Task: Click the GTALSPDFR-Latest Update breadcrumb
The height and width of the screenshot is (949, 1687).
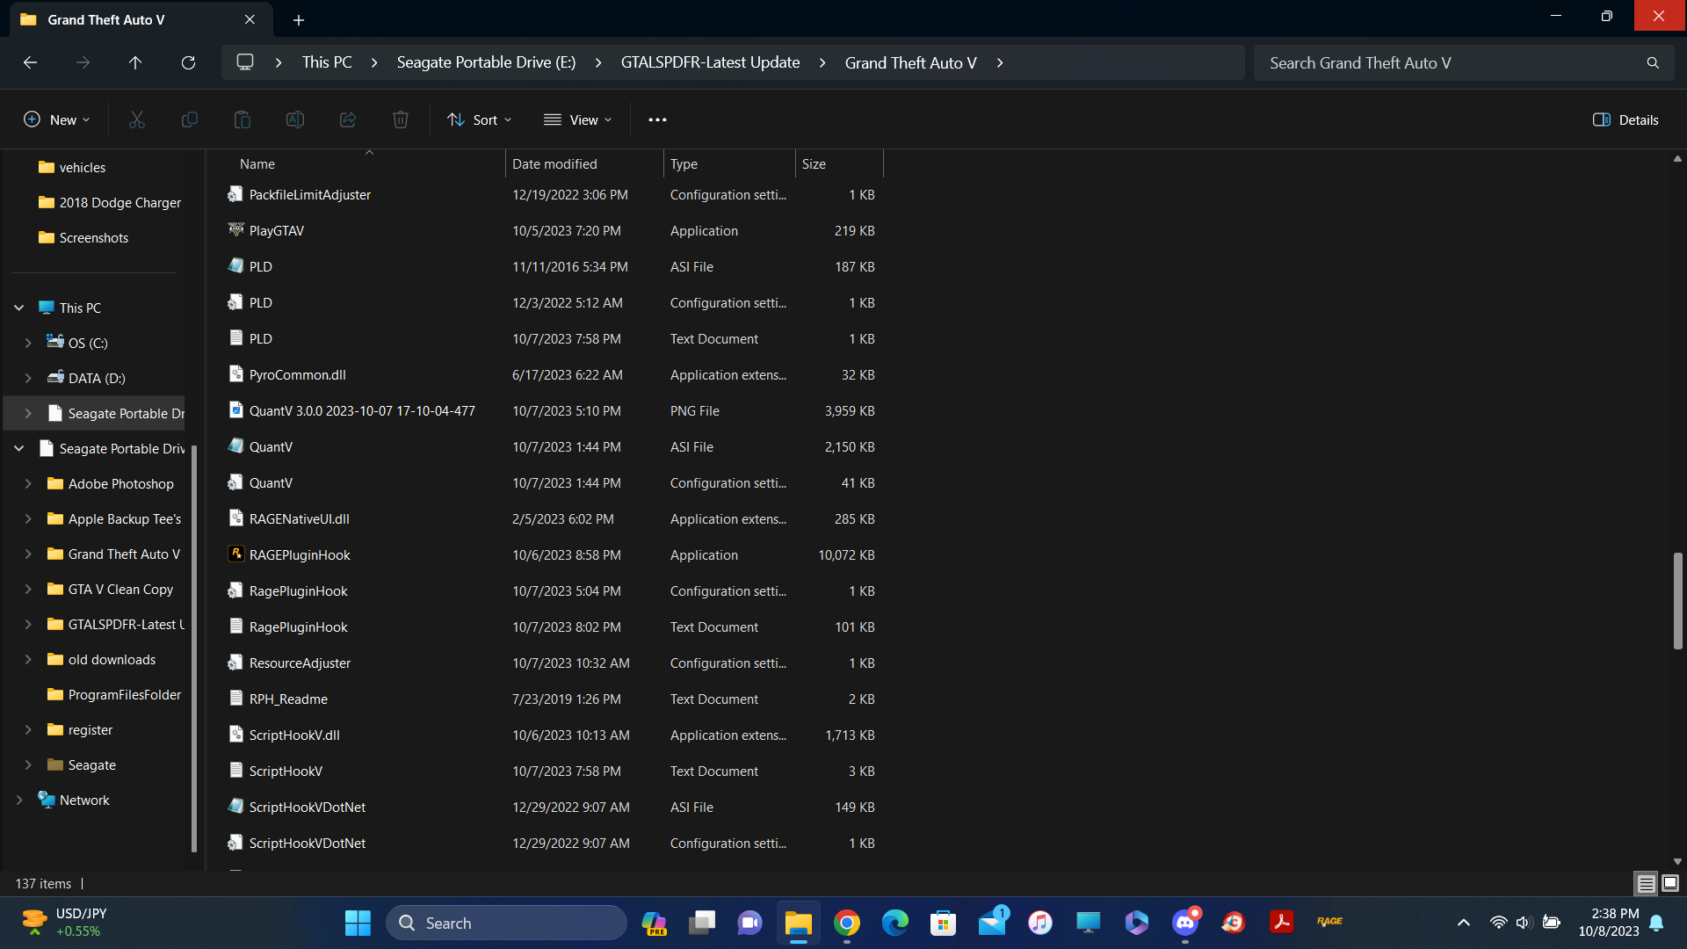Action: pos(710,62)
